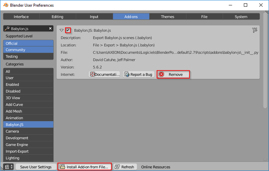Switch to the Input tab

pyautogui.click(x=94, y=17)
